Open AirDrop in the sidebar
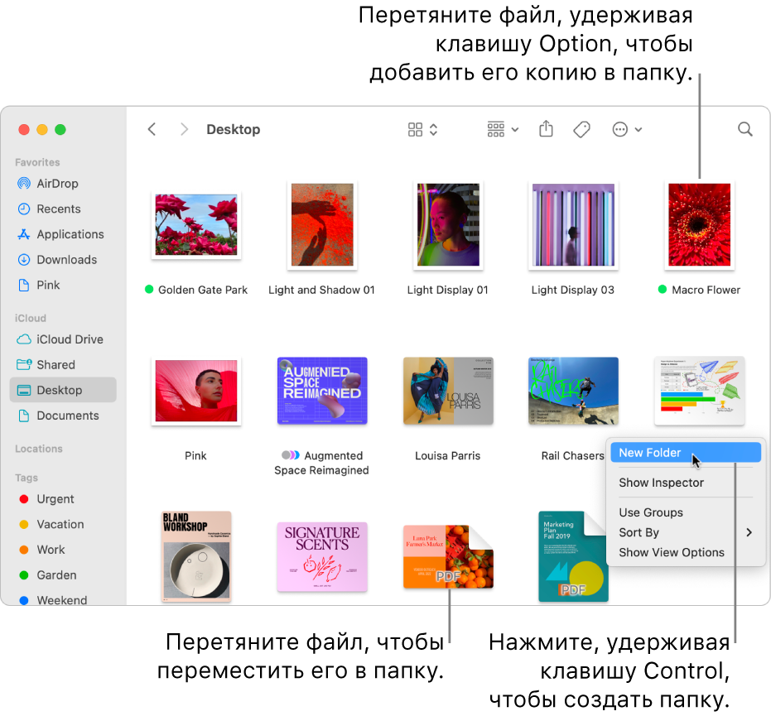 click(57, 184)
